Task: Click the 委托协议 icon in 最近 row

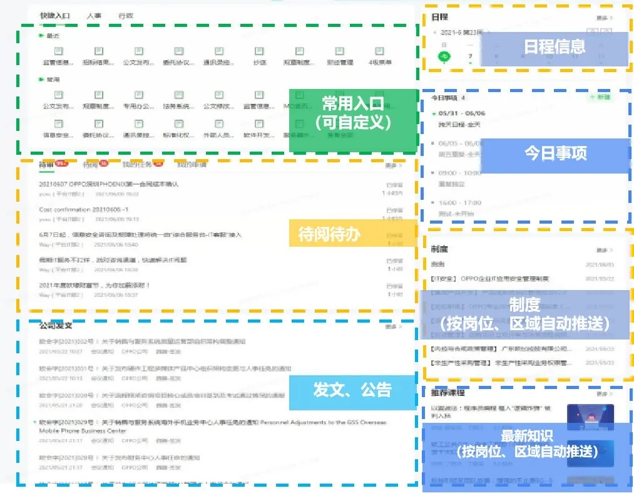Action: click(179, 52)
